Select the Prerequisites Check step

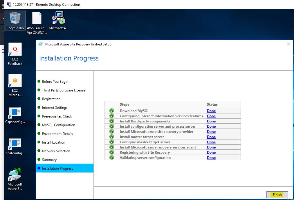pos(57,116)
